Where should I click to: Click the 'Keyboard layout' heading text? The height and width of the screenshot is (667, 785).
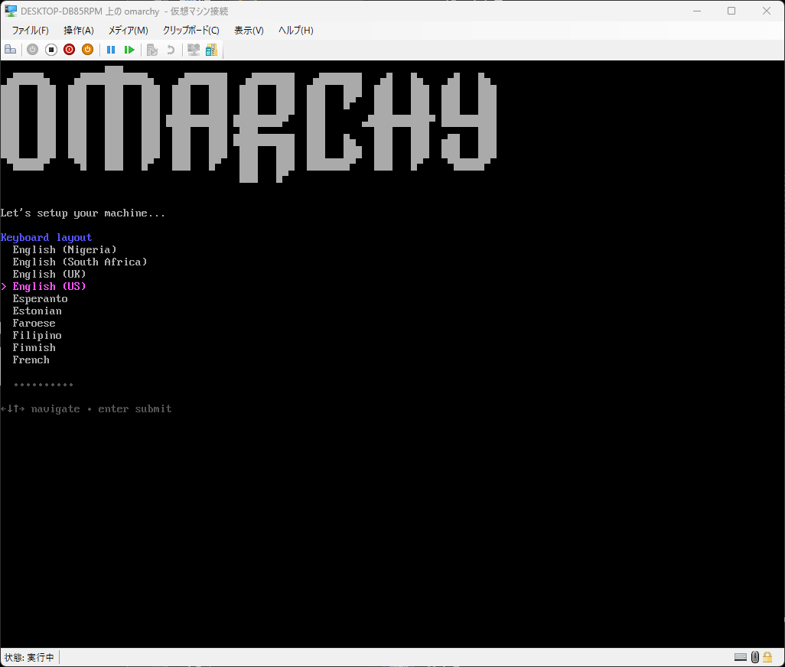pos(46,238)
